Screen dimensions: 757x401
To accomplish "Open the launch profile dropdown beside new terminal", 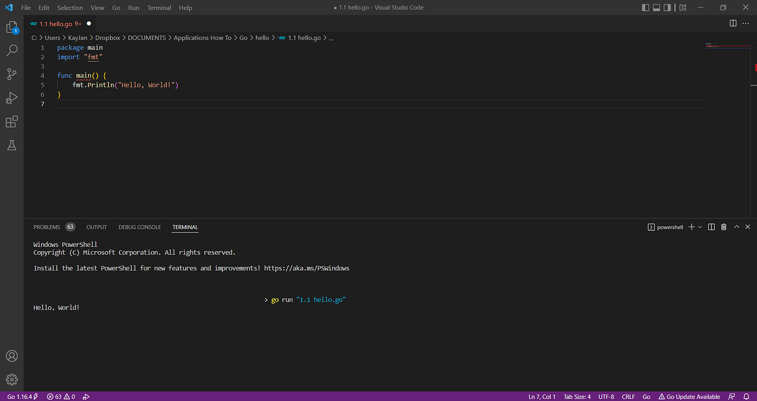I will 700,227.
